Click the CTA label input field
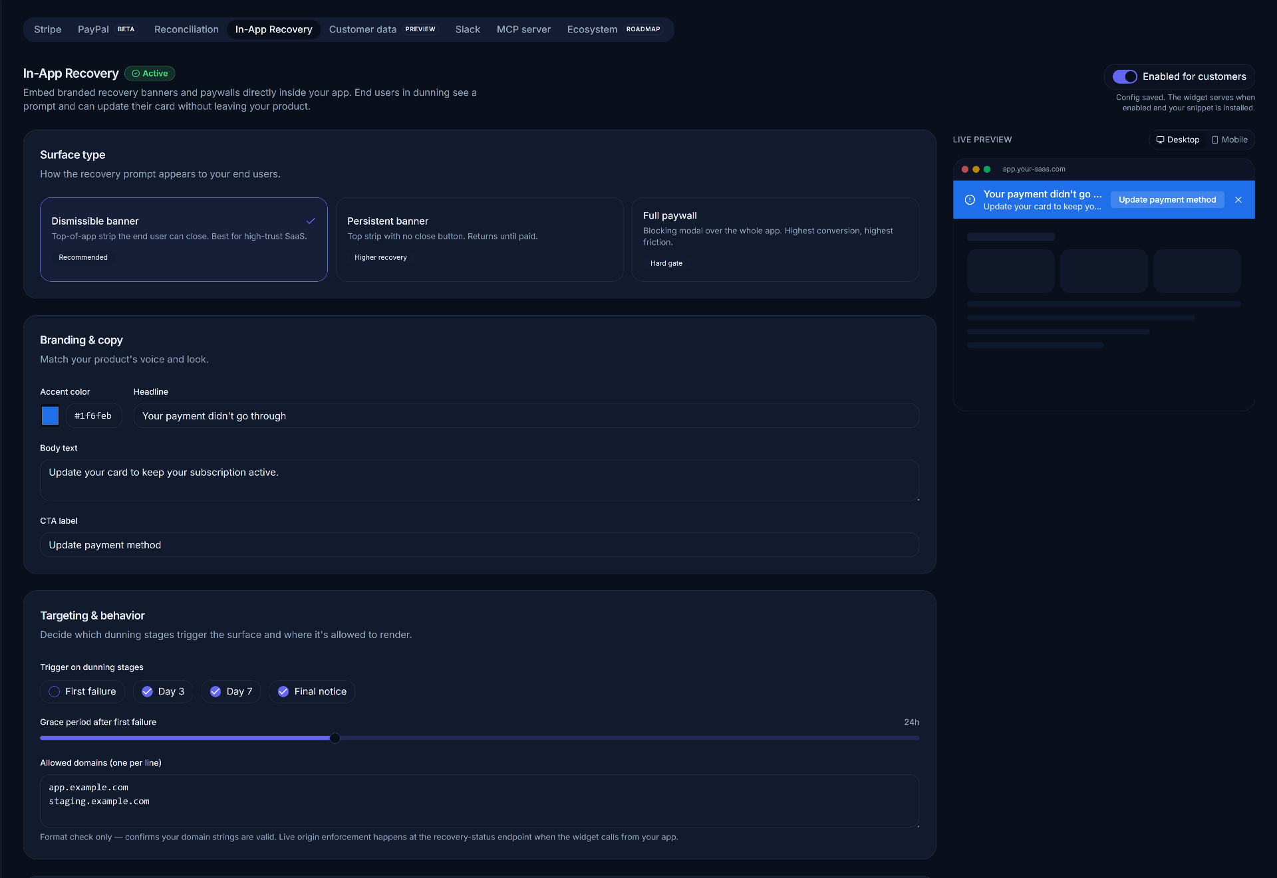1277x878 pixels. (480, 544)
